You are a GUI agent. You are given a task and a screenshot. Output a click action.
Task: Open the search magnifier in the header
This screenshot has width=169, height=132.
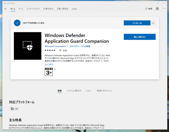pos(146,9)
